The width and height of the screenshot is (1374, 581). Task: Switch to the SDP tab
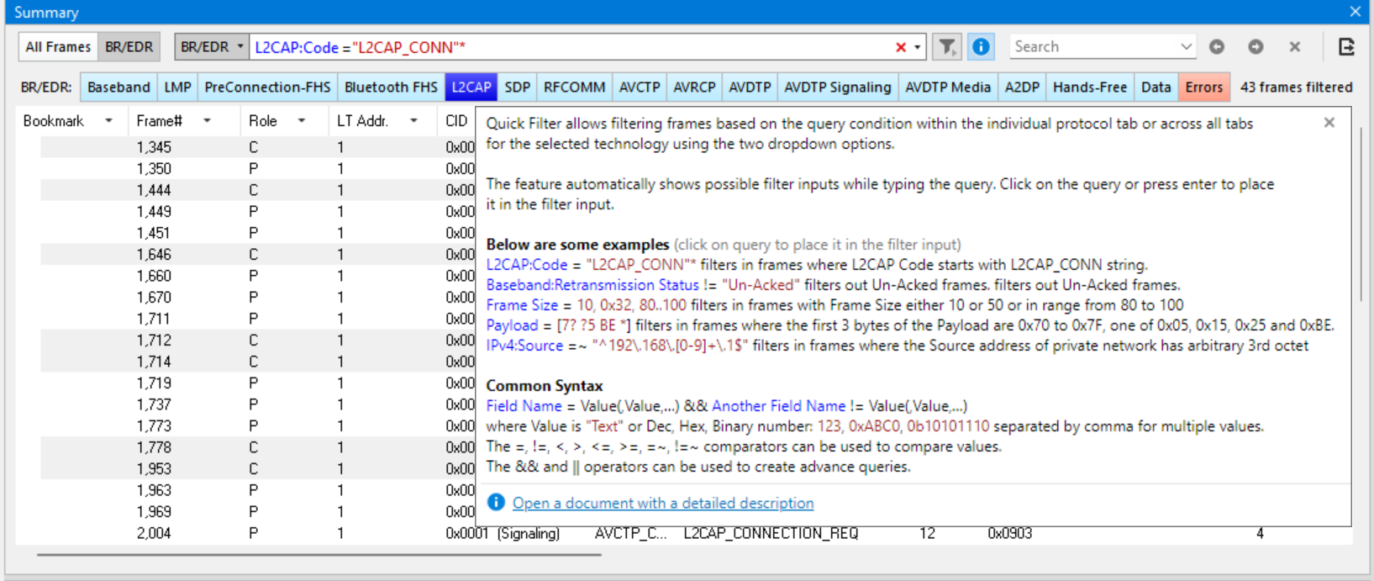pyautogui.click(x=517, y=87)
